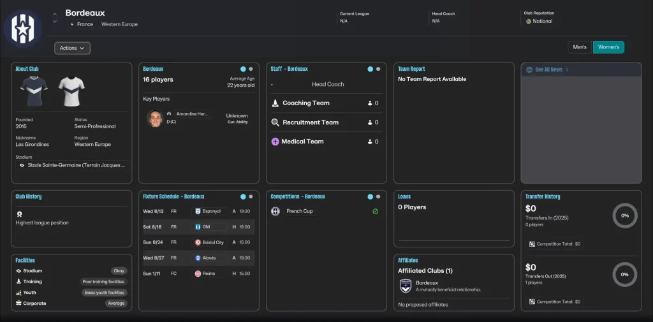Click the Youth facilities icon

coord(18,293)
